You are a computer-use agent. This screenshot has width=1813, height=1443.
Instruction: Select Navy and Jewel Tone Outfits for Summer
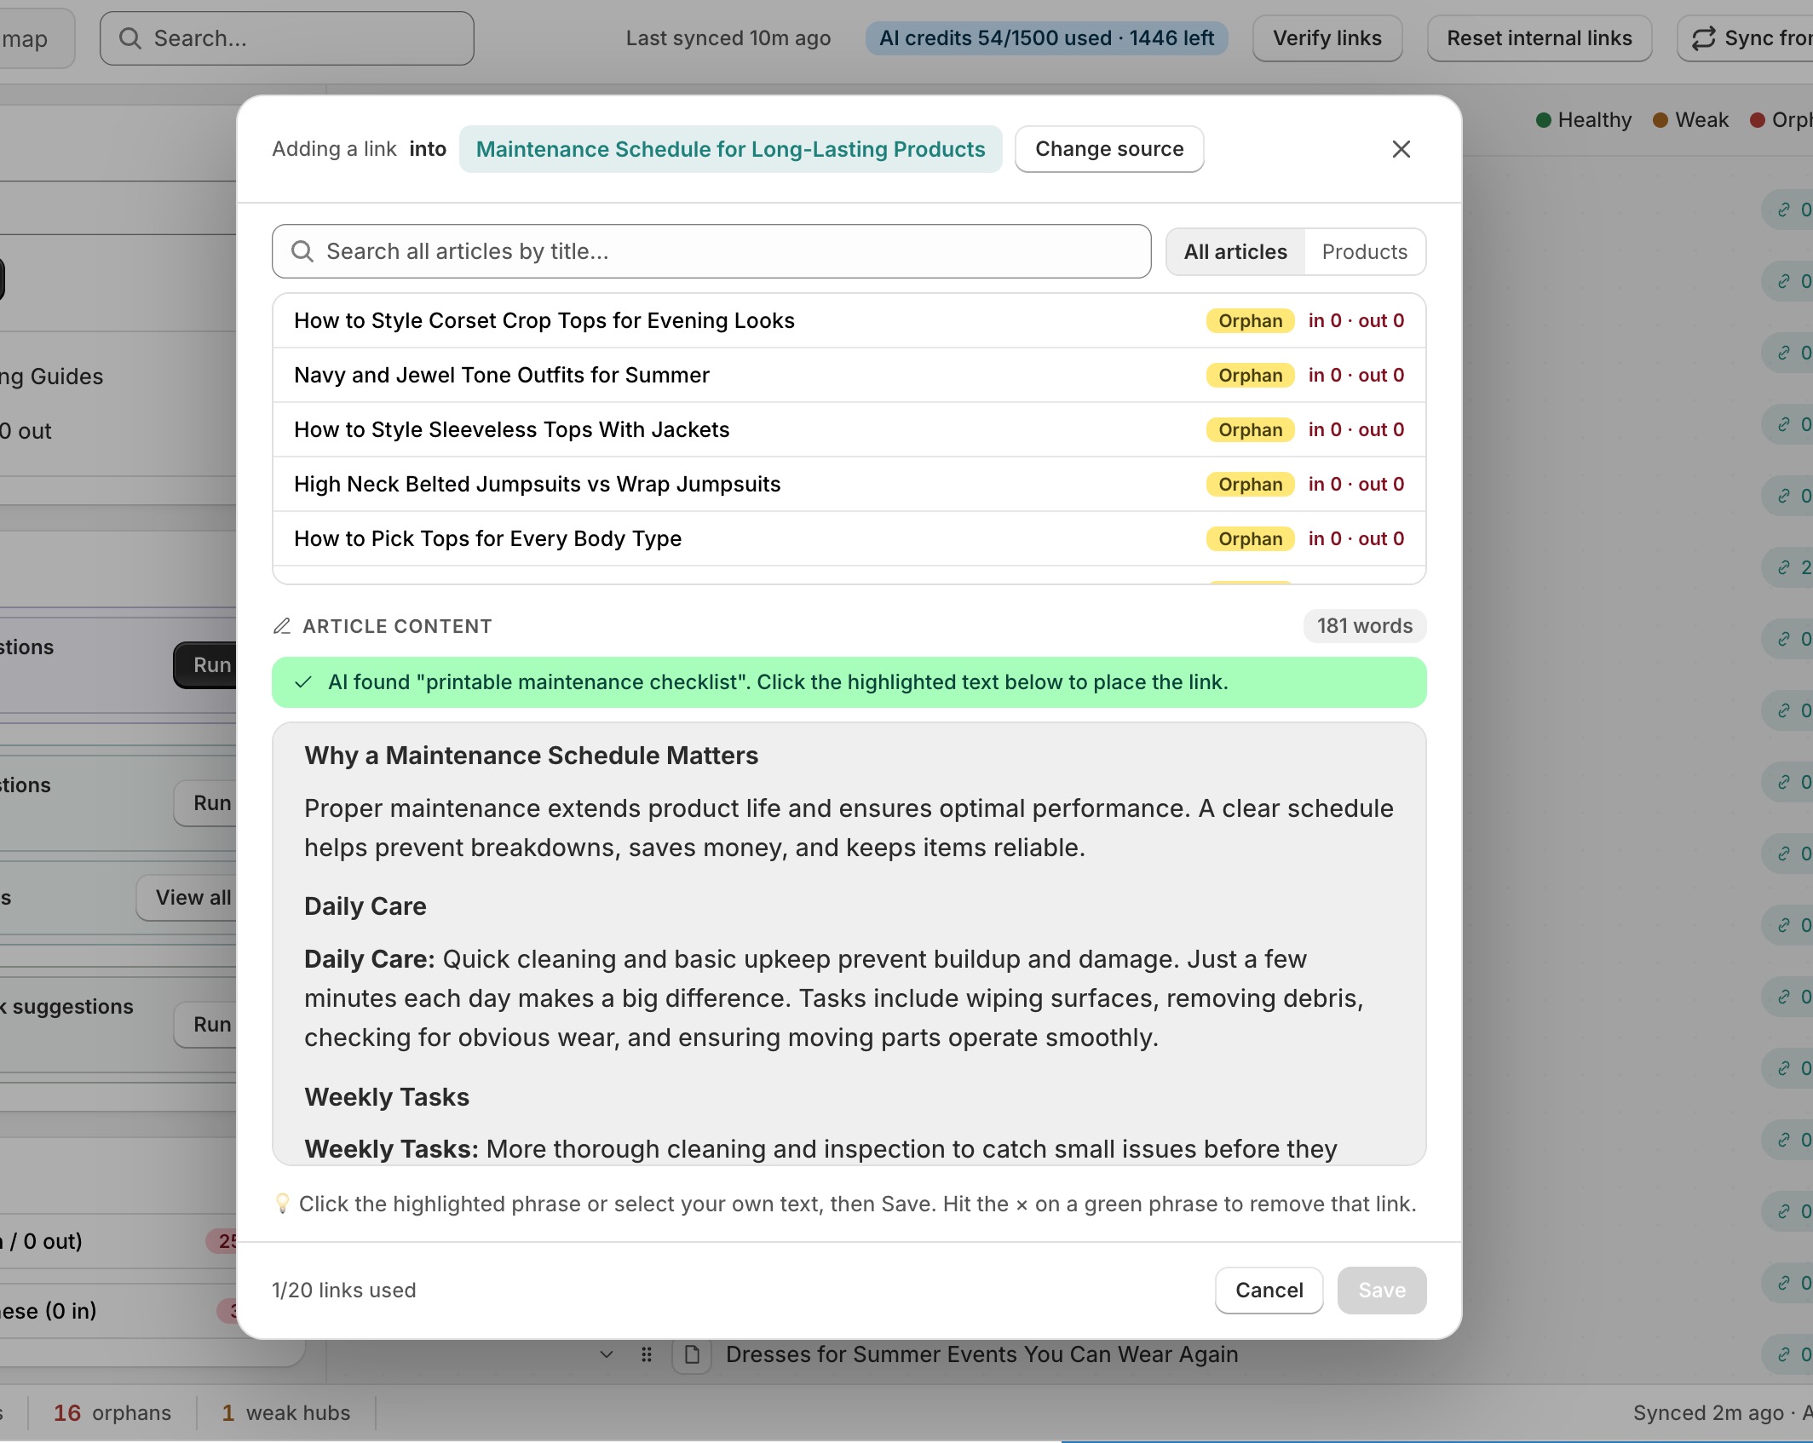pos(849,375)
